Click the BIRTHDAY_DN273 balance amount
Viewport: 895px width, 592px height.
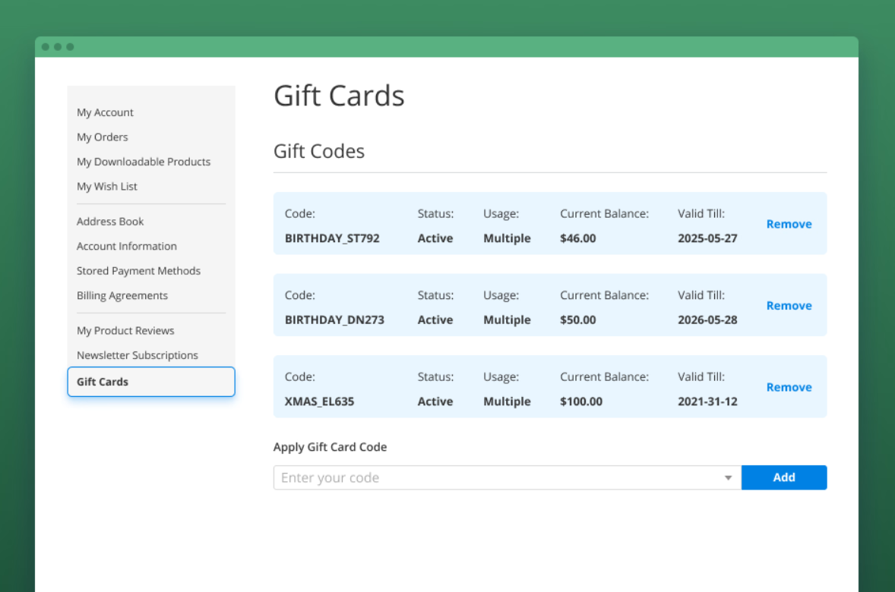[x=577, y=320]
